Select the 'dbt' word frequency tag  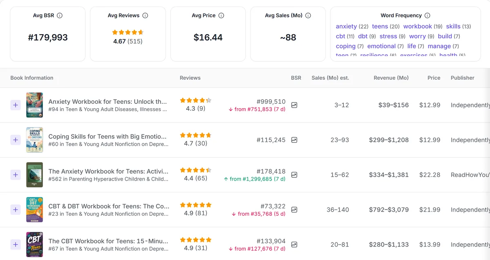363,36
